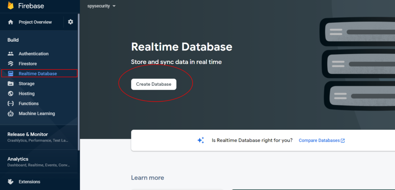
Task: Collapse the Build section header
Action: pos(13,40)
